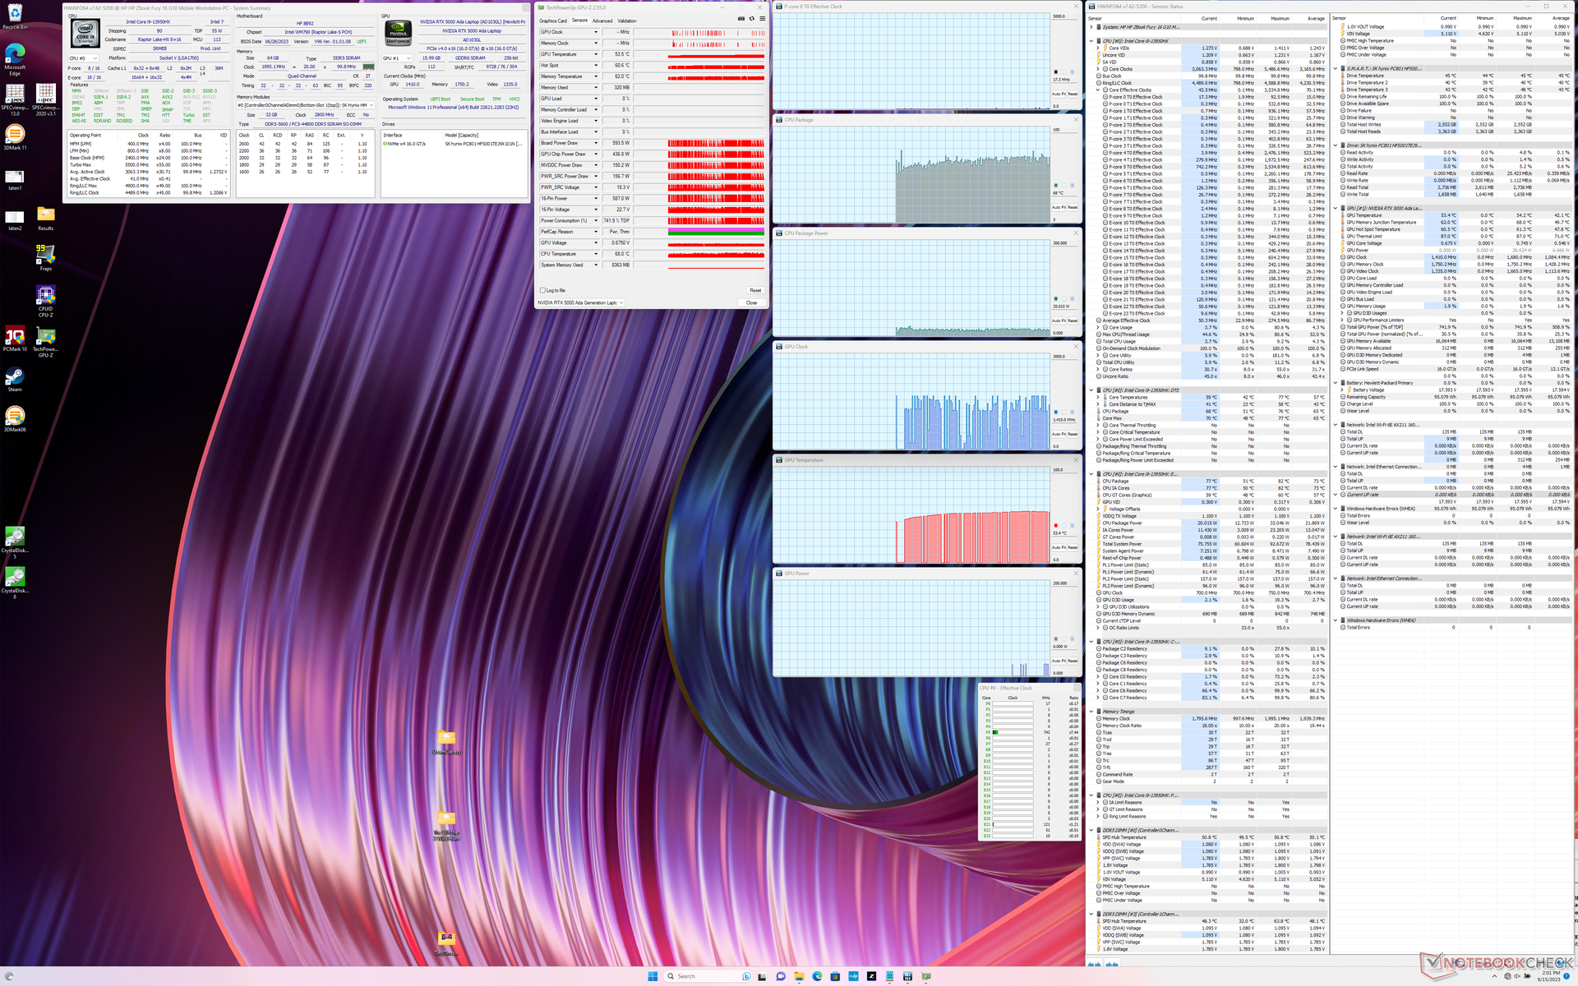Image resolution: width=1578 pixels, height=986 pixels.
Task: Click the teal color swatch on CPU Package graph
Action: coord(1055,186)
